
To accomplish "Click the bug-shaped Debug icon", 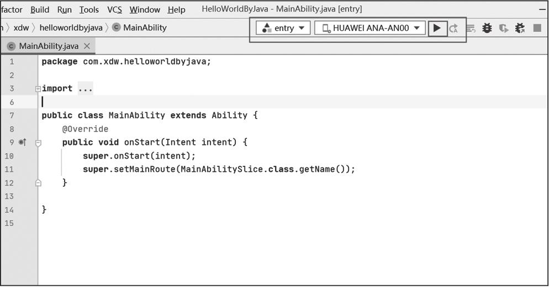I will 487,28.
